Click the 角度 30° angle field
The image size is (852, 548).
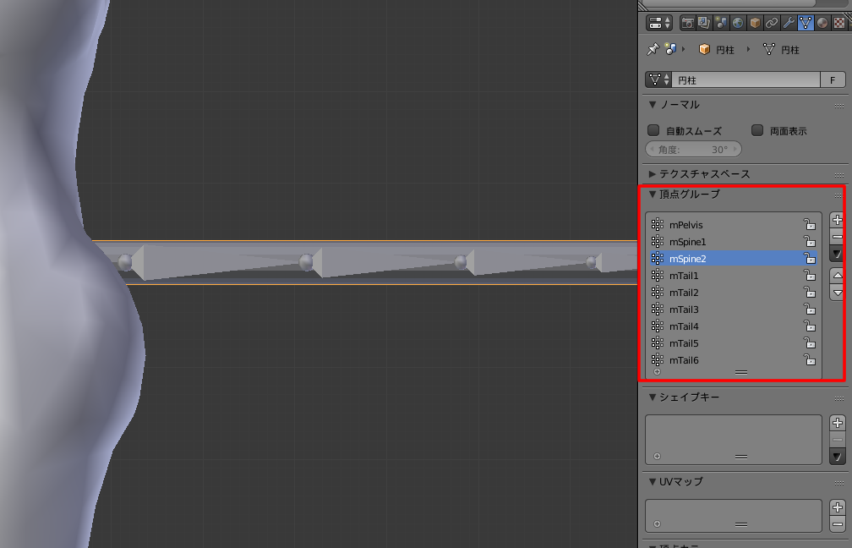pos(693,149)
